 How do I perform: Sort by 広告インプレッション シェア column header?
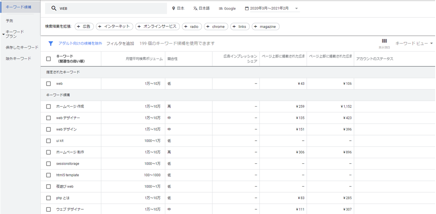click(x=240, y=59)
